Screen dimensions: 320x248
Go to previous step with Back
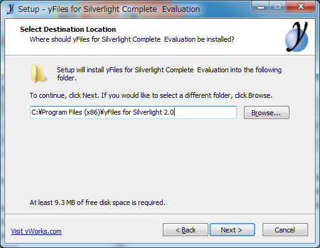click(185, 230)
